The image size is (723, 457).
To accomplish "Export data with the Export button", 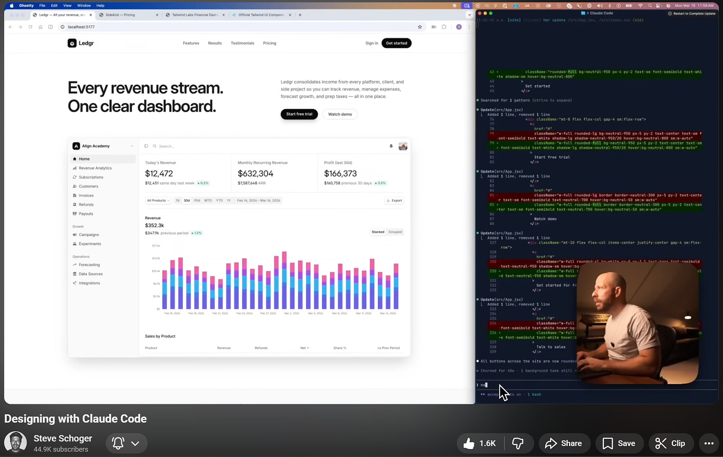I will pos(394,200).
